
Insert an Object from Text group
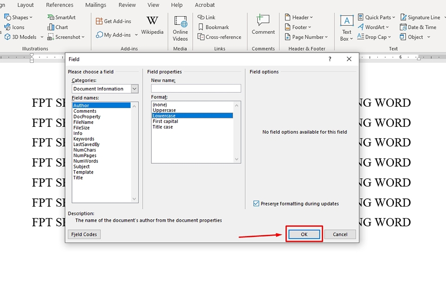[x=412, y=37]
